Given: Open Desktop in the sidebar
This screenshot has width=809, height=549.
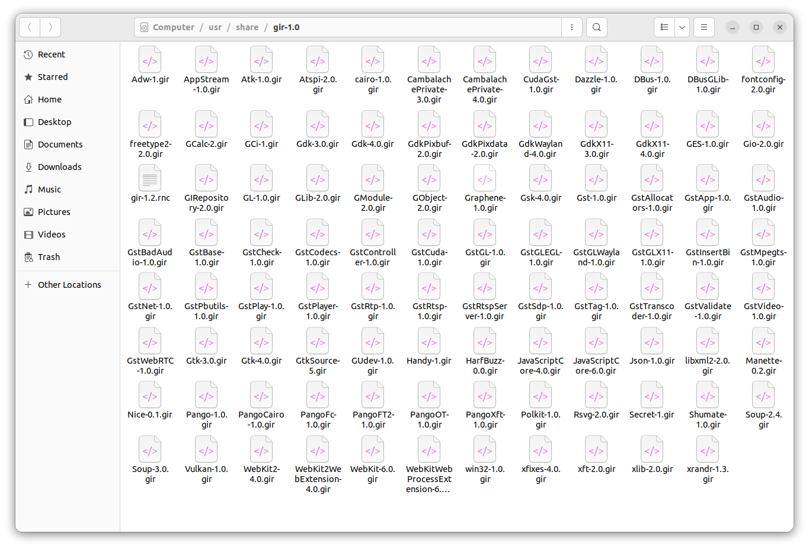Looking at the screenshot, I should [x=68, y=122].
